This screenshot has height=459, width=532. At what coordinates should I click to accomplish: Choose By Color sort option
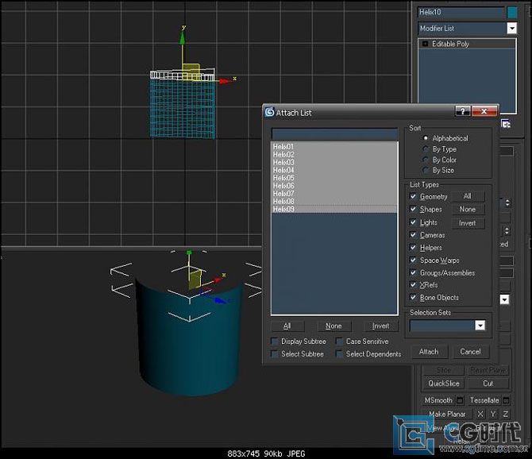[426, 160]
